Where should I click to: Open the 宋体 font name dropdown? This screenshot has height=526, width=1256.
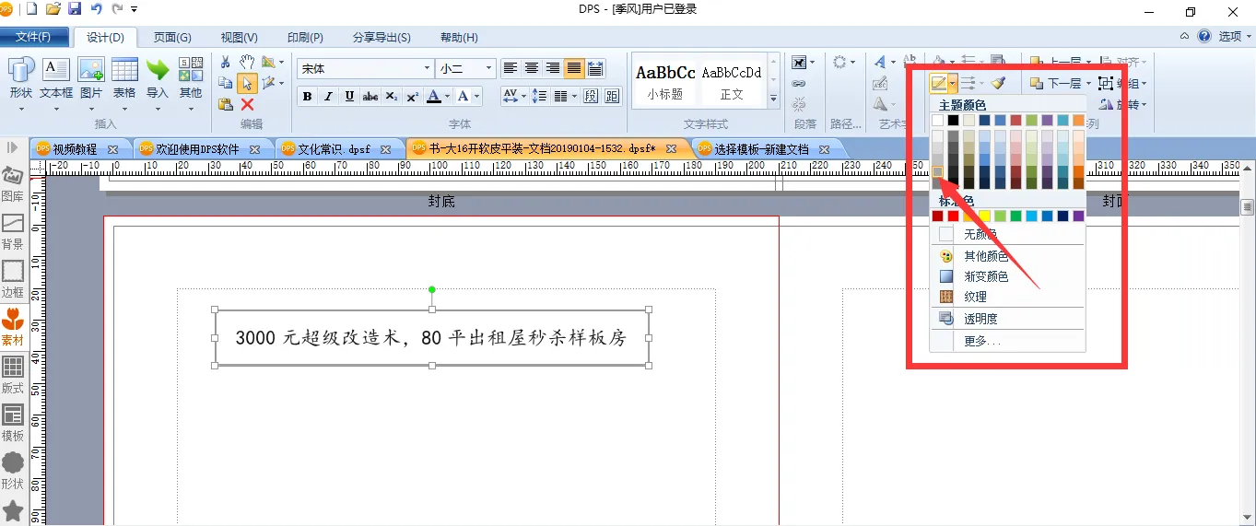[427, 68]
